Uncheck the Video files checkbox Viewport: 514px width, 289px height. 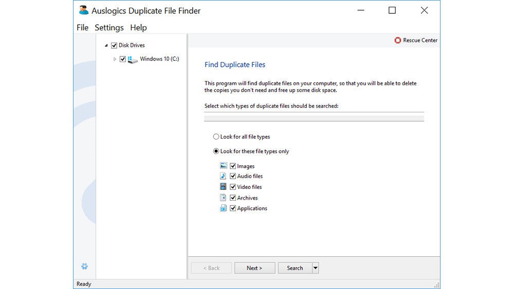click(233, 187)
